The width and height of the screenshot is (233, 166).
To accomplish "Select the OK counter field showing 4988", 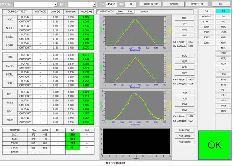I will pos(111,4).
